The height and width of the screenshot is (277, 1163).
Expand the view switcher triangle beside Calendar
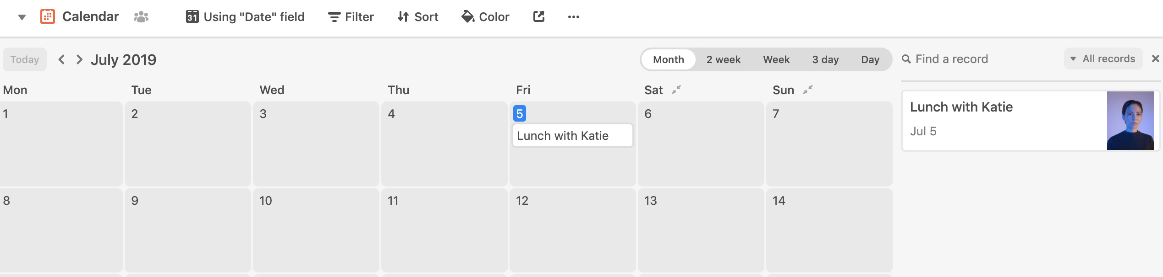pyautogui.click(x=22, y=17)
